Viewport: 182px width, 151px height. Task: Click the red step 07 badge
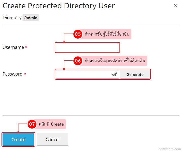click(x=32, y=124)
